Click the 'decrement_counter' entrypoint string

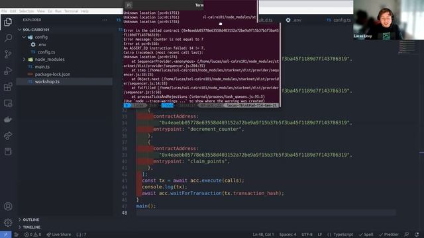pyautogui.click(x=216, y=129)
